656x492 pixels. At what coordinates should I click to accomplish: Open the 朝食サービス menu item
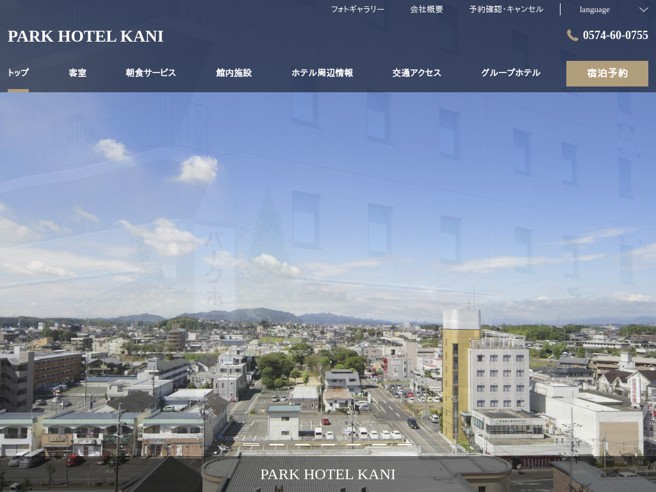[x=151, y=73]
